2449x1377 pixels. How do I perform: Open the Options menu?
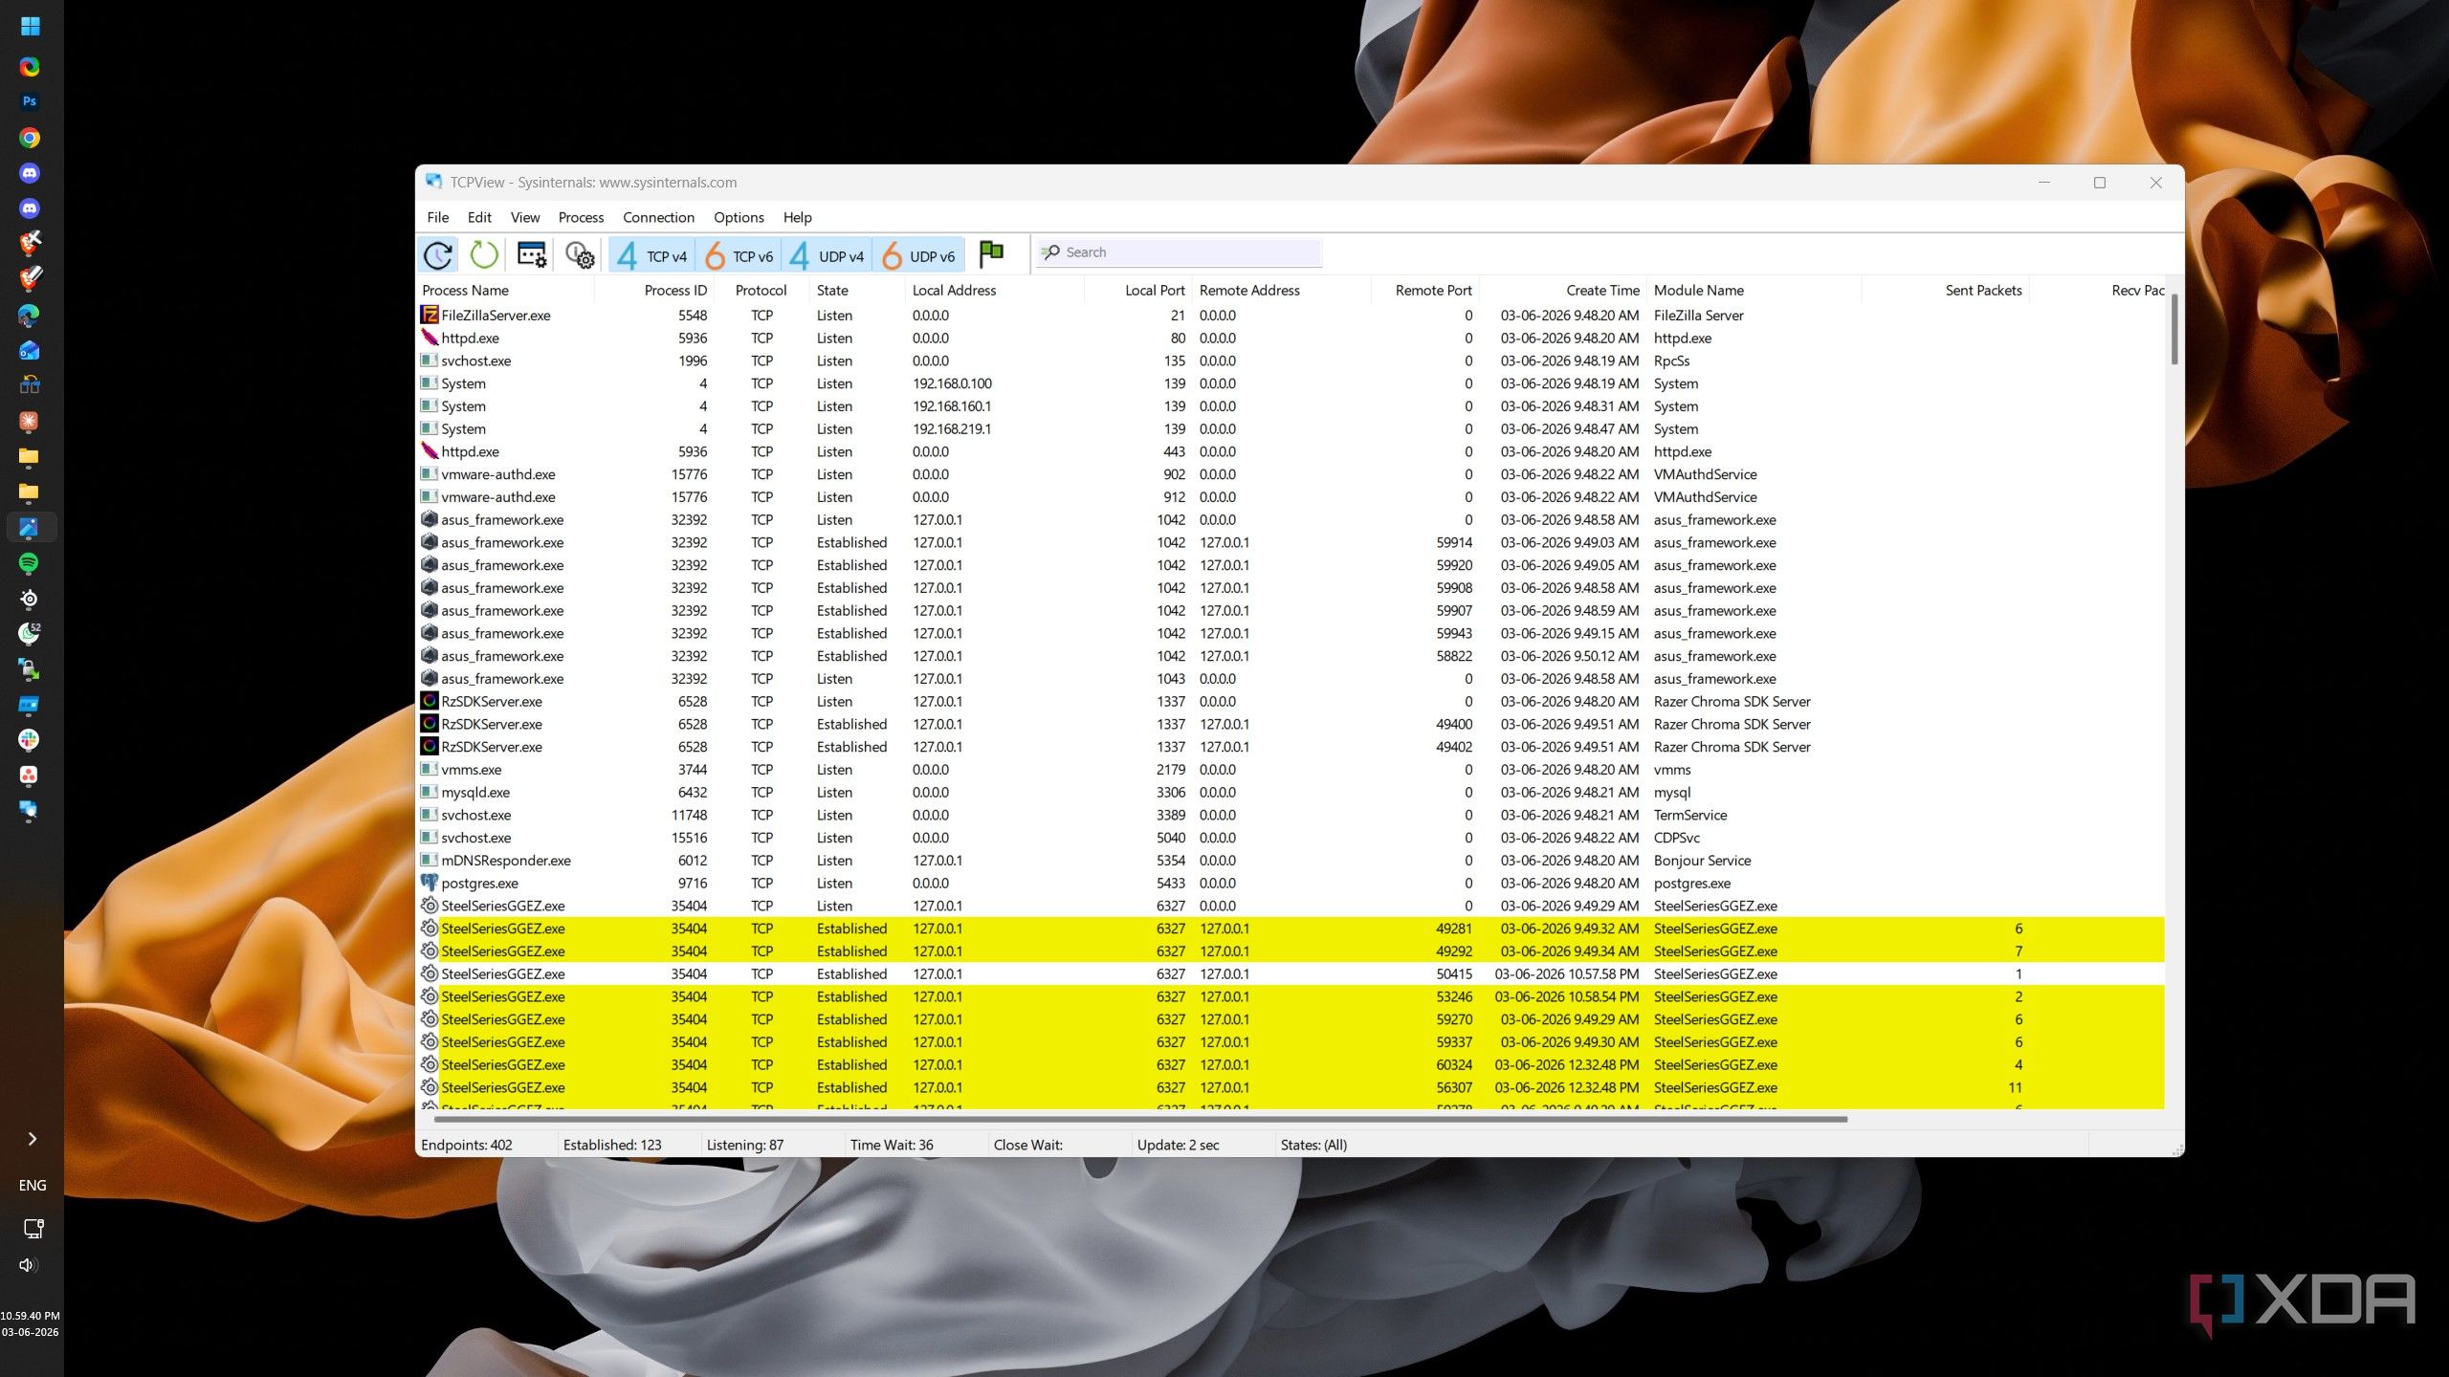point(739,217)
